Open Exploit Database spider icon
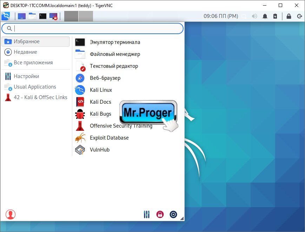 pos(80,138)
